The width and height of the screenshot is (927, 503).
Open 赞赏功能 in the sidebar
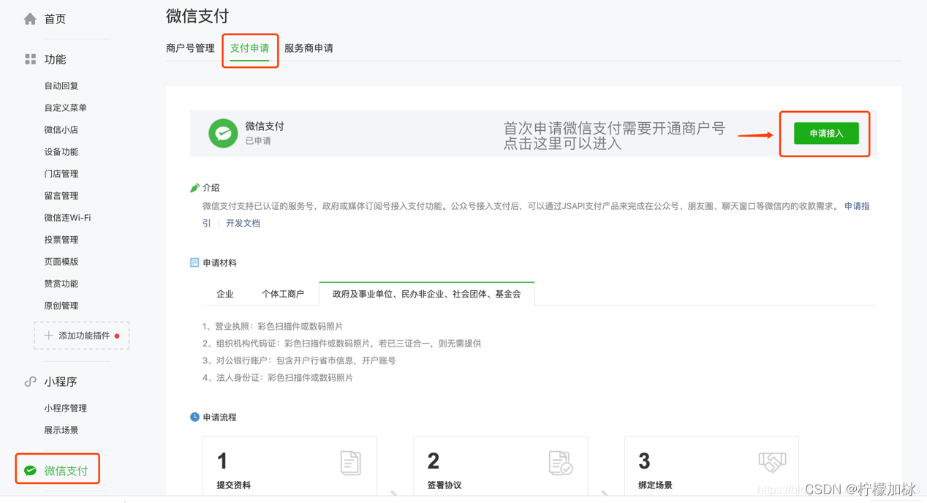[x=61, y=283]
